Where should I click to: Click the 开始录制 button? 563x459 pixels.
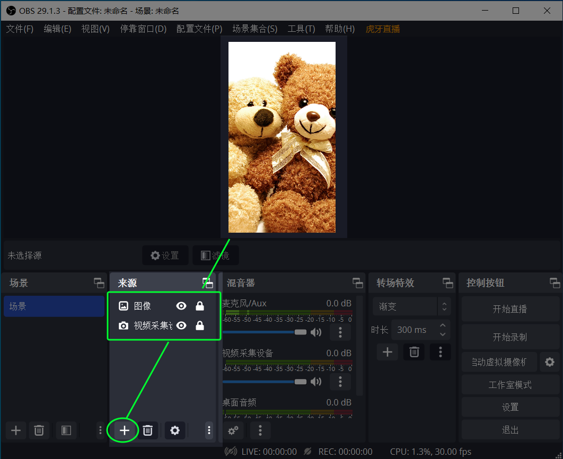[509, 337]
